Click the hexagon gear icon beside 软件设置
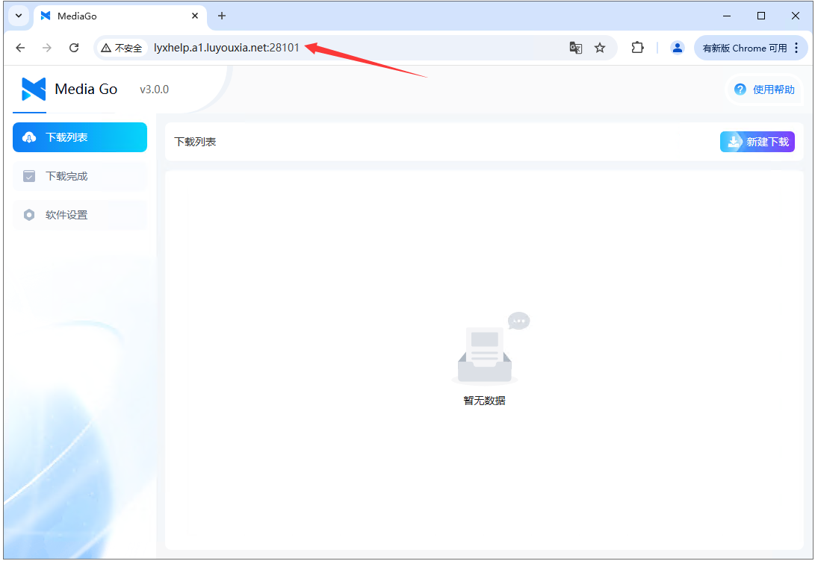 click(x=29, y=215)
